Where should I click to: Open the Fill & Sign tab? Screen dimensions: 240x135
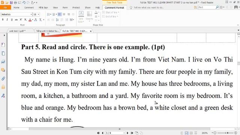tap(43, 7)
